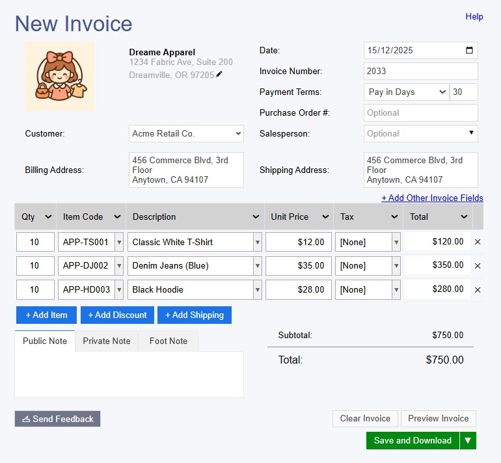Open tax dropdown on the $28.00 row

[x=396, y=290]
